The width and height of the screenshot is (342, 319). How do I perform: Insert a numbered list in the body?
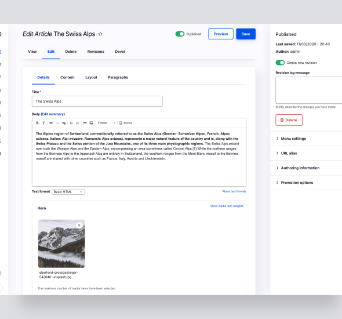78,123
